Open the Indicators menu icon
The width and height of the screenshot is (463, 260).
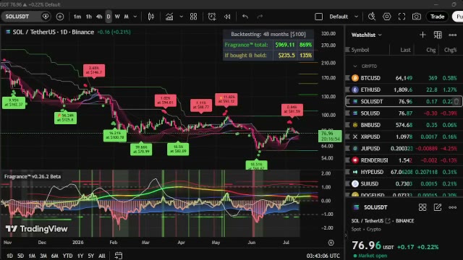(169, 17)
